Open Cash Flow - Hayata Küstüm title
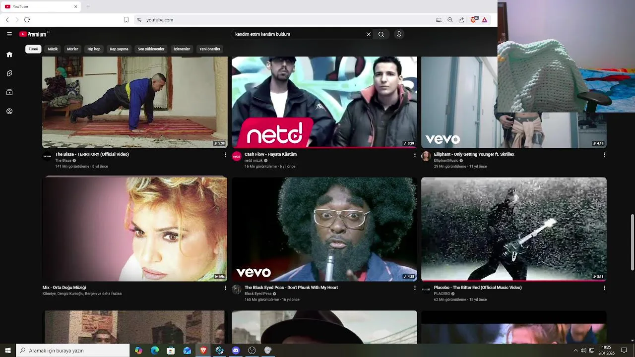Image resolution: width=635 pixels, height=357 pixels. click(x=270, y=154)
